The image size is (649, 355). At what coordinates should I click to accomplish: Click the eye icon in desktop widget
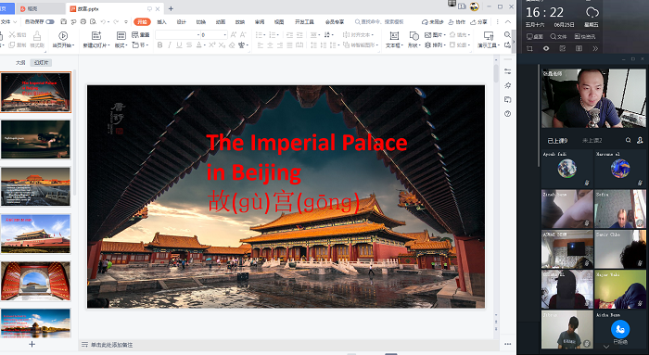click(x=546, y=48)
